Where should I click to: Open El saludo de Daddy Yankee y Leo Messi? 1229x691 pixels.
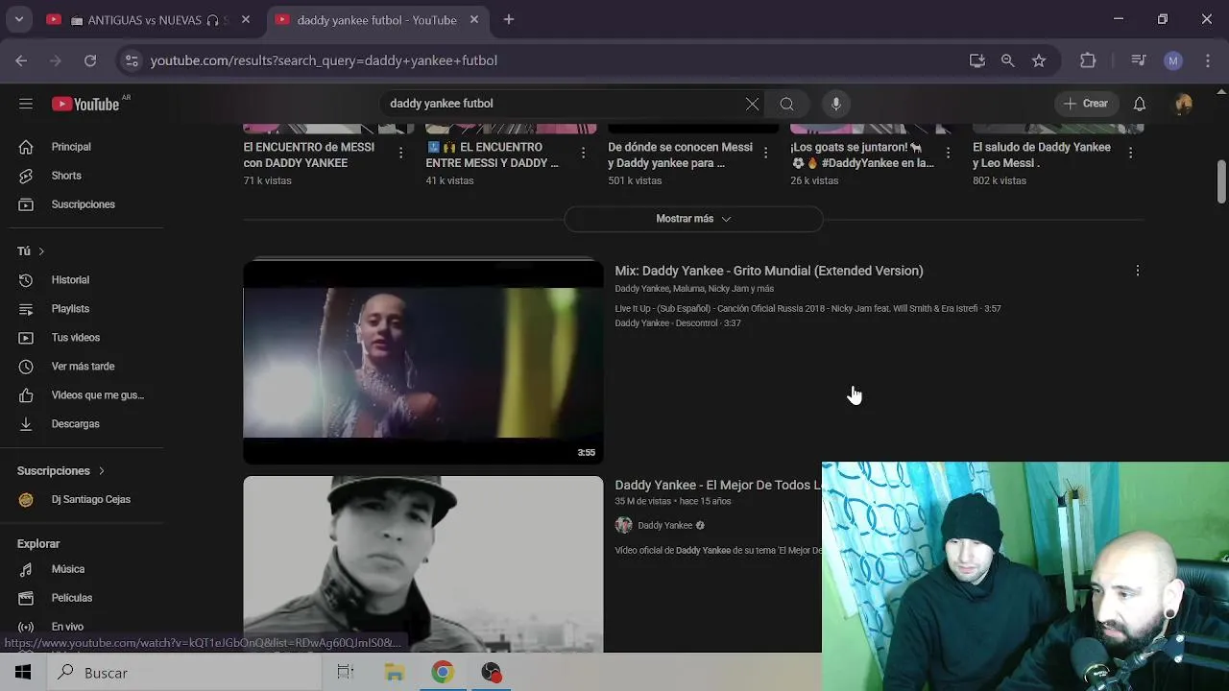point(1042,155)
